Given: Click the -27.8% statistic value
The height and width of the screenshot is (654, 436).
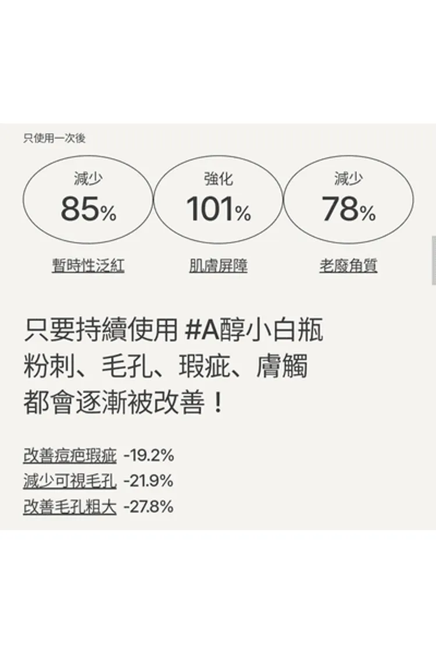Looking at the screenshot, I should coord(149,506).
